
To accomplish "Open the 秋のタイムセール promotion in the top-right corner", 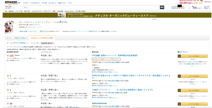I will click(191, 2).
